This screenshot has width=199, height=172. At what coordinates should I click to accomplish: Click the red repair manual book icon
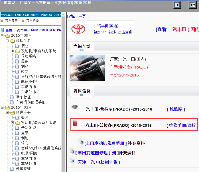(75, 123)
